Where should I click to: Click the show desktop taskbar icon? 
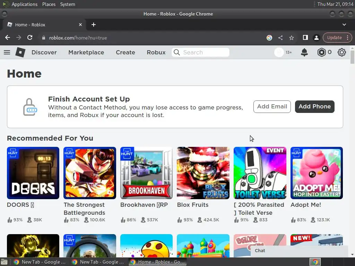4,262
